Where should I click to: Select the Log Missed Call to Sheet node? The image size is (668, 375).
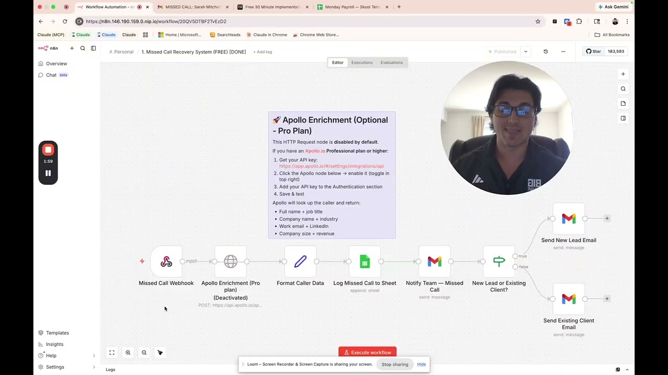click(x=365, y=261)
